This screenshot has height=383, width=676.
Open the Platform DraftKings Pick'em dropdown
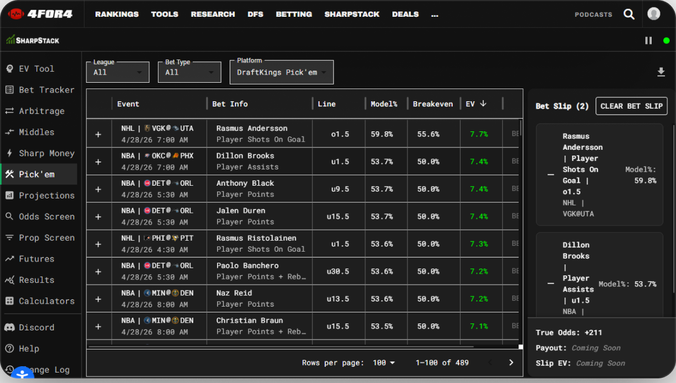click(282, 72)
